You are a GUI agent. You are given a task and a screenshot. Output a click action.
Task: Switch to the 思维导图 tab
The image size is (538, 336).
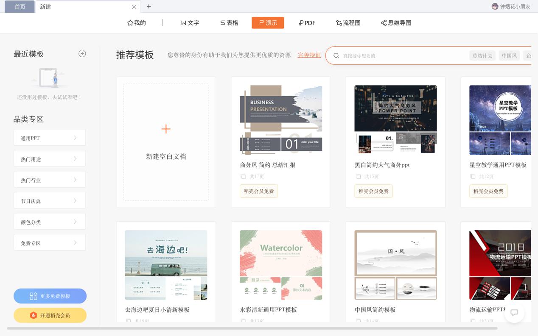tap(396, 23)
